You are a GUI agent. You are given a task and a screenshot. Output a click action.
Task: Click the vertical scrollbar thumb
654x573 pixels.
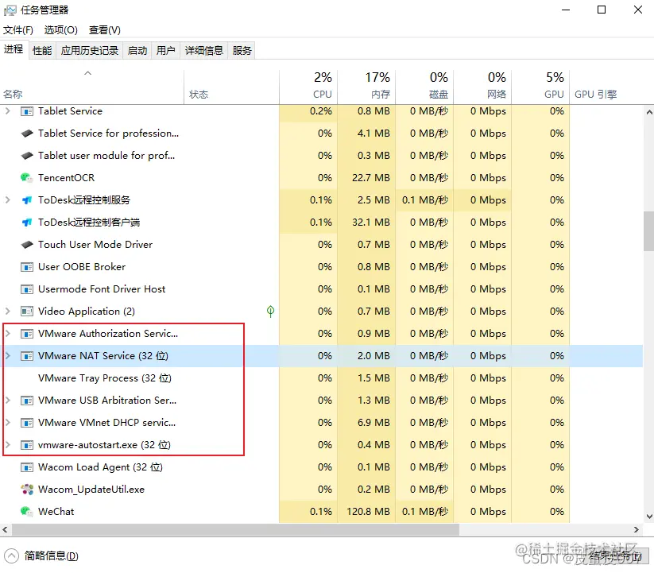pyautogui.click(x=649, y=231)
